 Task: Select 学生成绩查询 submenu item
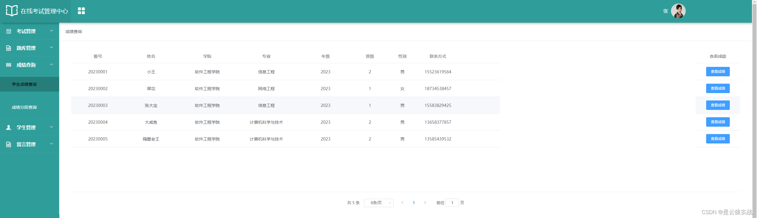point(30,84)
